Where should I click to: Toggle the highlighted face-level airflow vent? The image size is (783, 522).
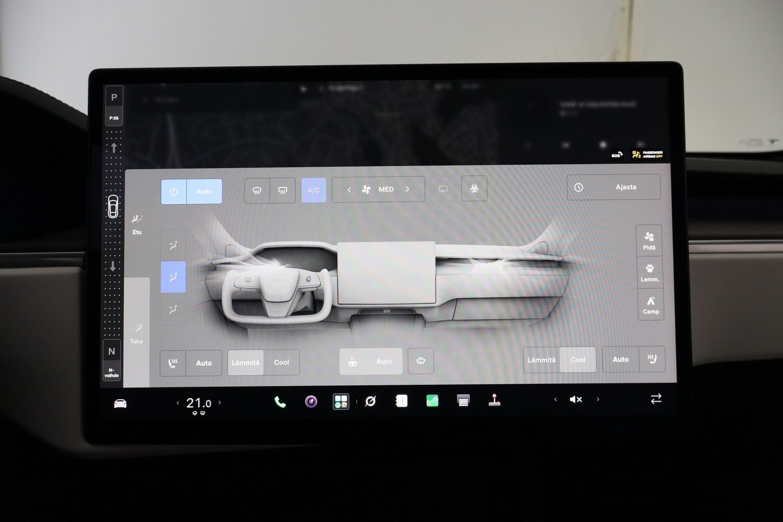(173, 277)
